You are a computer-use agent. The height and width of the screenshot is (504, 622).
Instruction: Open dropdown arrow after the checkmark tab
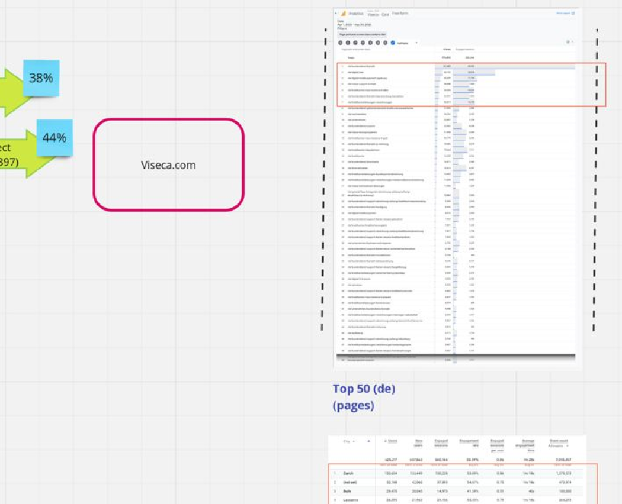(x=416, y=43)
